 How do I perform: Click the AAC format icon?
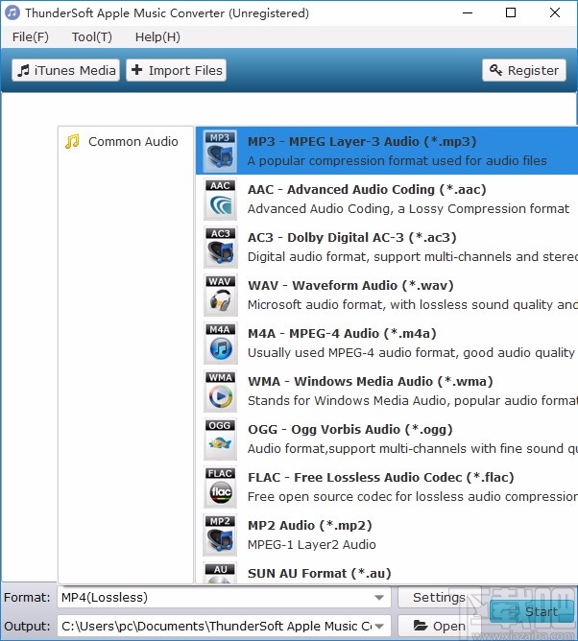pos(220,199)
